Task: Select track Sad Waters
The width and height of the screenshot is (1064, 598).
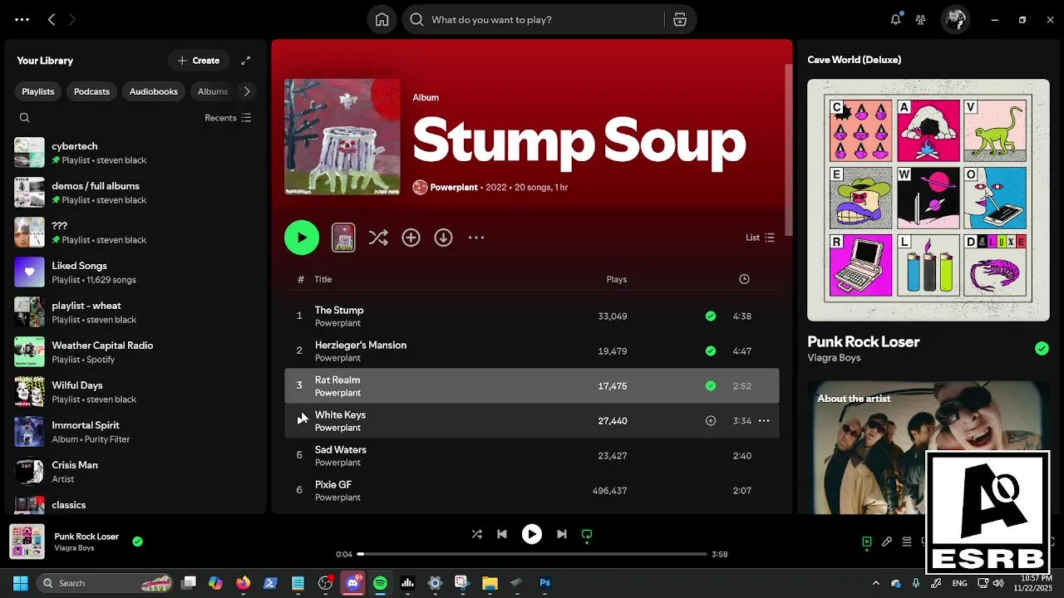Action: pos(531,455)
